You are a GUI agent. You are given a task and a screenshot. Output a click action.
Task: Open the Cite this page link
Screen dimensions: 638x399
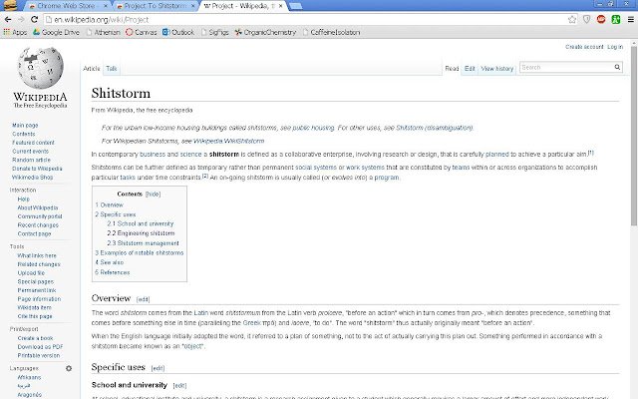click(35, 316)
